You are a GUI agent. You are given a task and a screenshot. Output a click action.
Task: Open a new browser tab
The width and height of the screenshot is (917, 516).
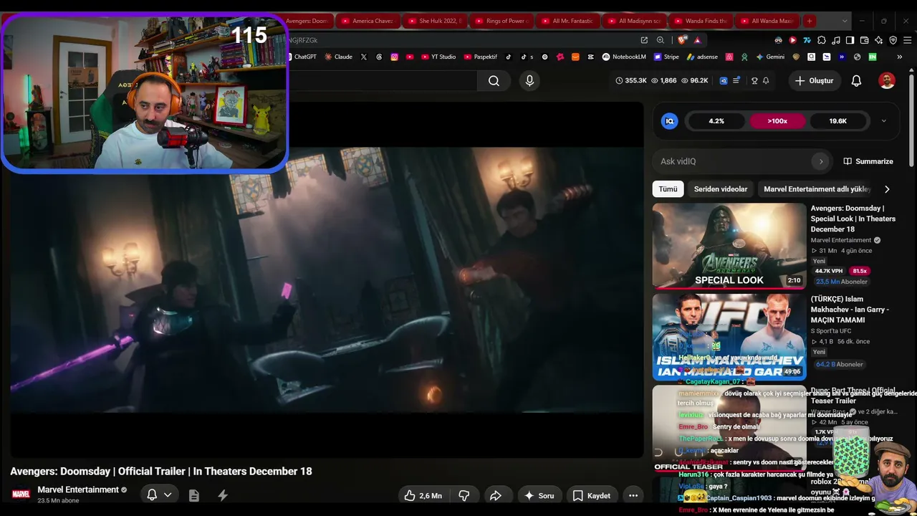point(810,21)
